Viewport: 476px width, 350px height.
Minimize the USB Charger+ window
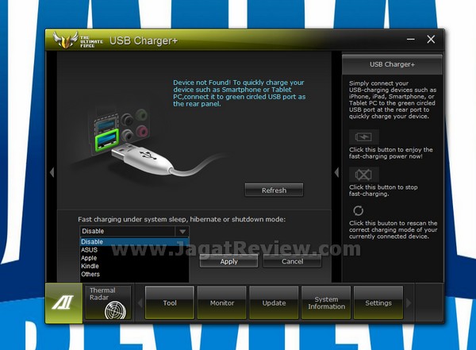tap(411, 39)
